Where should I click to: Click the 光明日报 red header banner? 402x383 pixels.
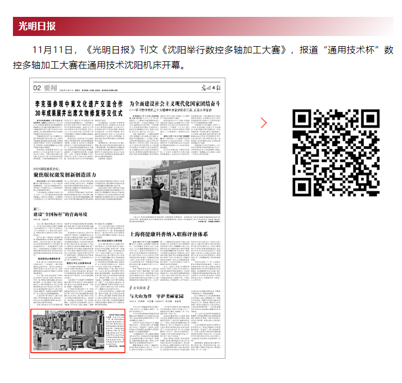[x=203, y=26]
